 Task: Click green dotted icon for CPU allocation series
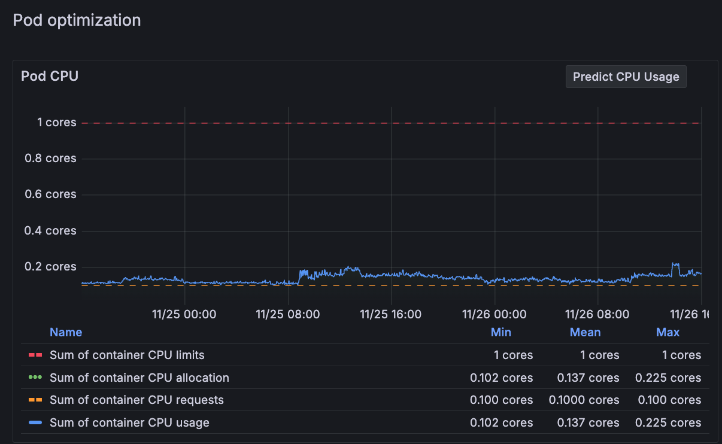point(35,378)
